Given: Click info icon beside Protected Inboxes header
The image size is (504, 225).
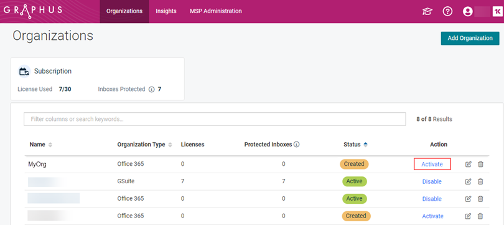Looking at the screenshot, I should pos(297,145).
